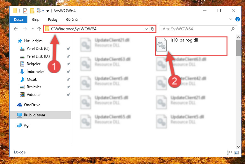Screen dimensions: 245x164
Task: Switch to details list view icon
Action: pos(229,152)
